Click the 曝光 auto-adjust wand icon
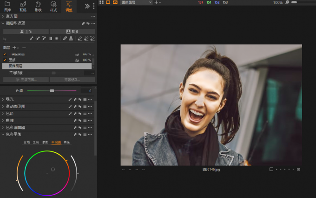The image size is (316, 198). tap(70, 99)
